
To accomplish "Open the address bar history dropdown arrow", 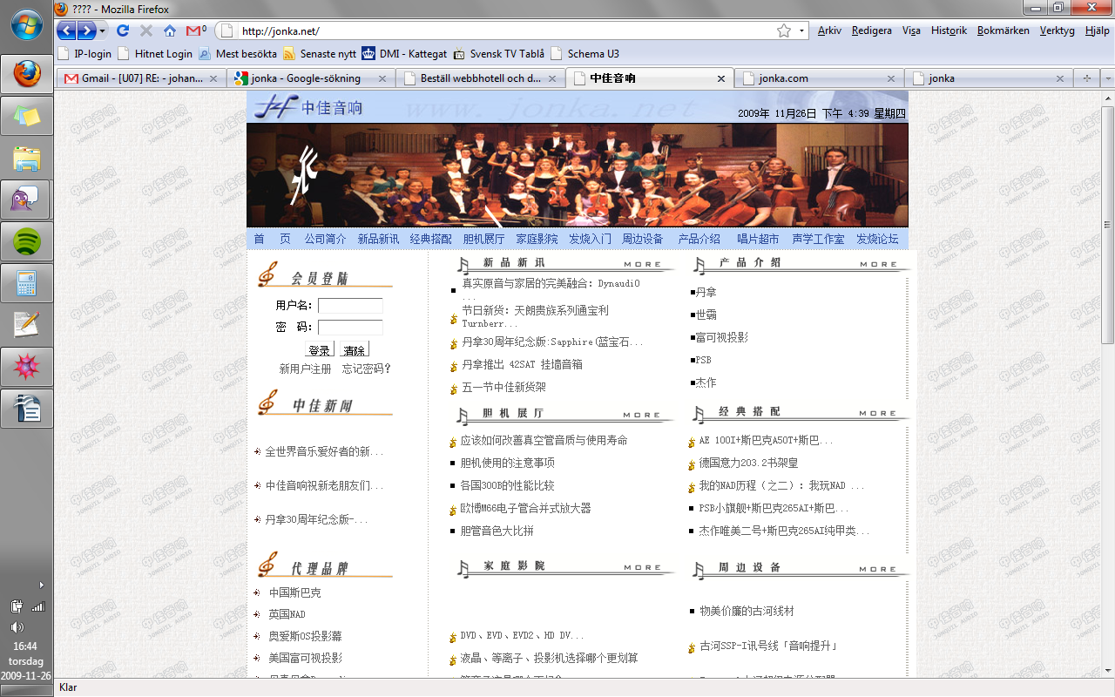I will pos(801,30).
